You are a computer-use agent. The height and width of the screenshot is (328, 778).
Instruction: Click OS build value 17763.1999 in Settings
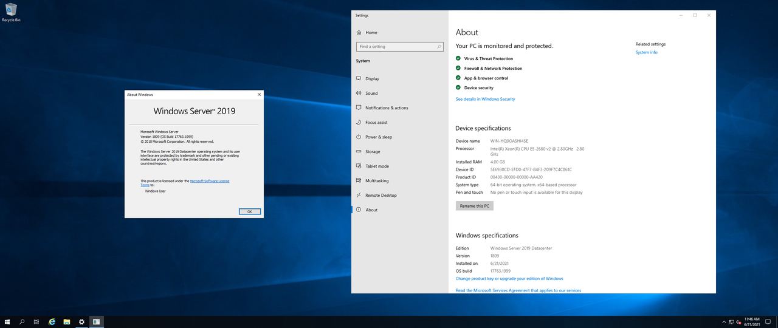click(x=500, y=271)
